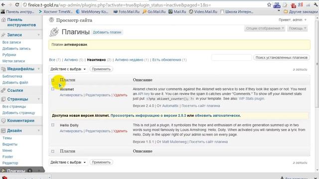Click the top Применить button

point(101,69)
